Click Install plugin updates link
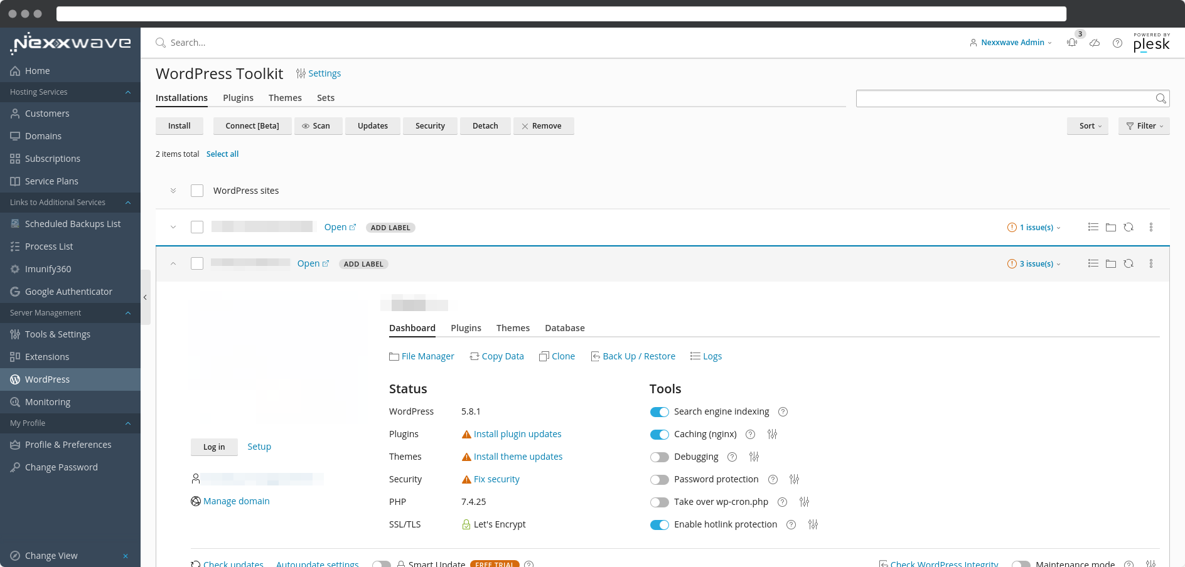Viewport: 1185px width, 567px height. point(517,434)
